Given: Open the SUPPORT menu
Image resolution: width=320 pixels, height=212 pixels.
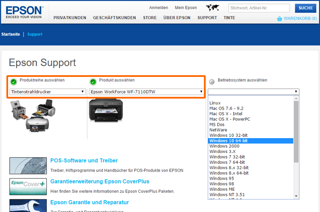Looking at the screenshot, I should tap(207, 18).
